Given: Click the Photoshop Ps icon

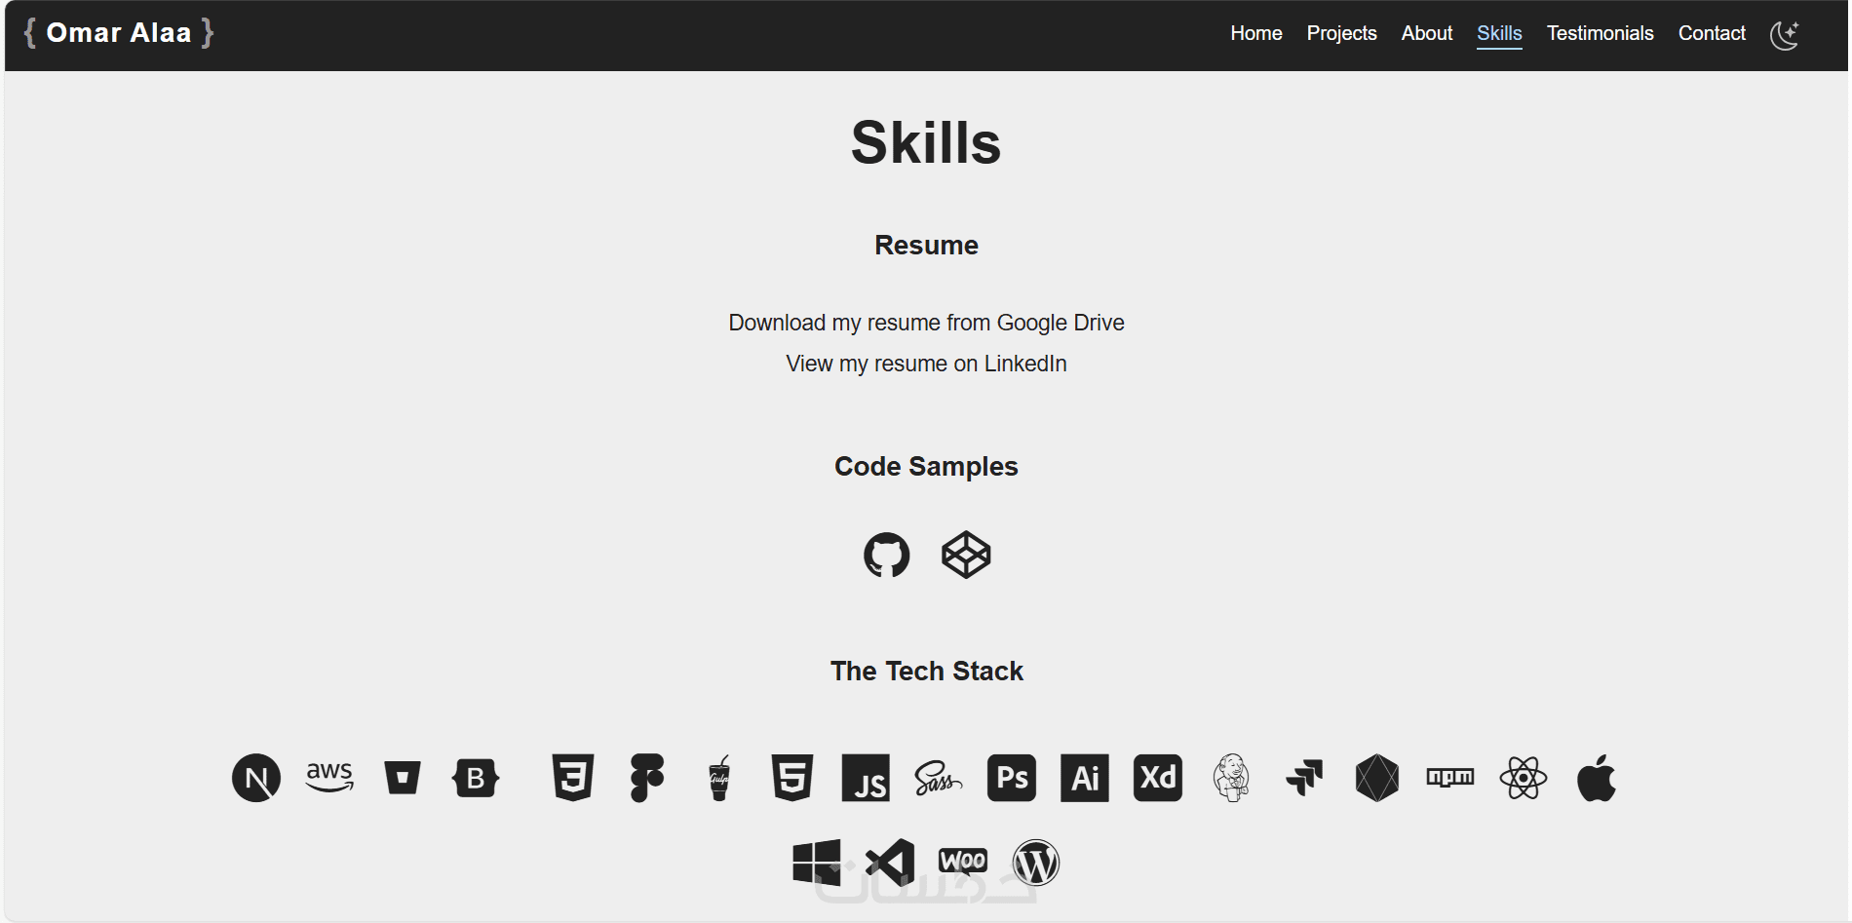Looking at the screenshot, I should click(x=1012, y=778).
